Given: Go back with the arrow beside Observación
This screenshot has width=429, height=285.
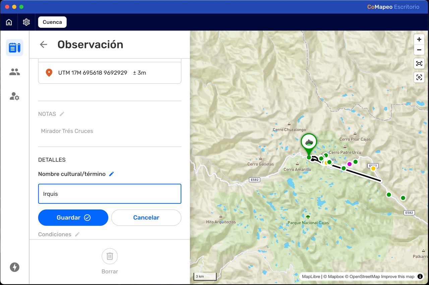Looking at the screenshot, I should (x=44, y=44).
